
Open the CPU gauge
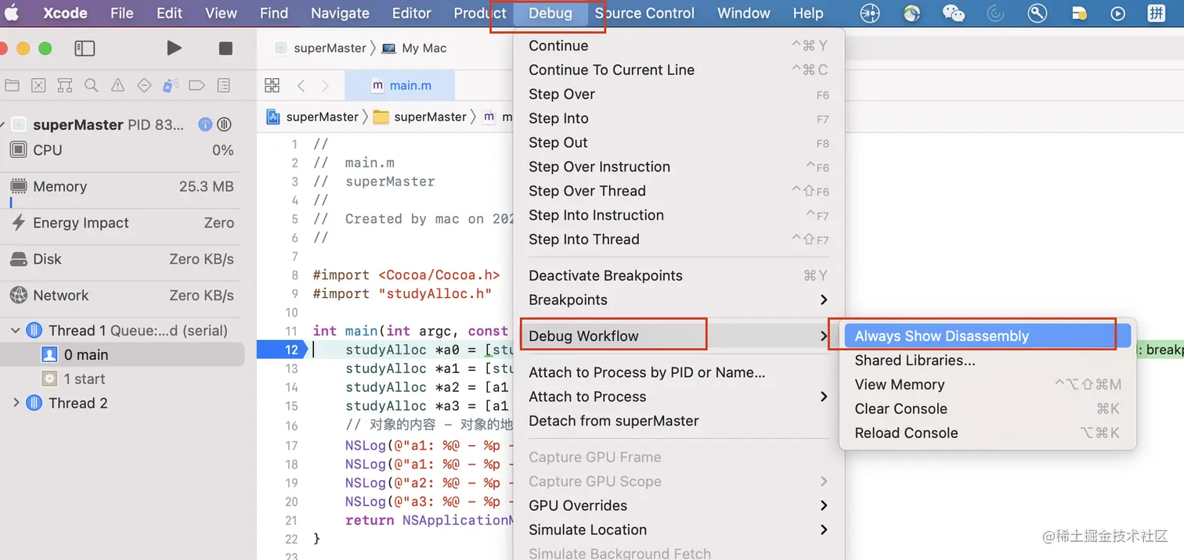[x=121, y=150]
